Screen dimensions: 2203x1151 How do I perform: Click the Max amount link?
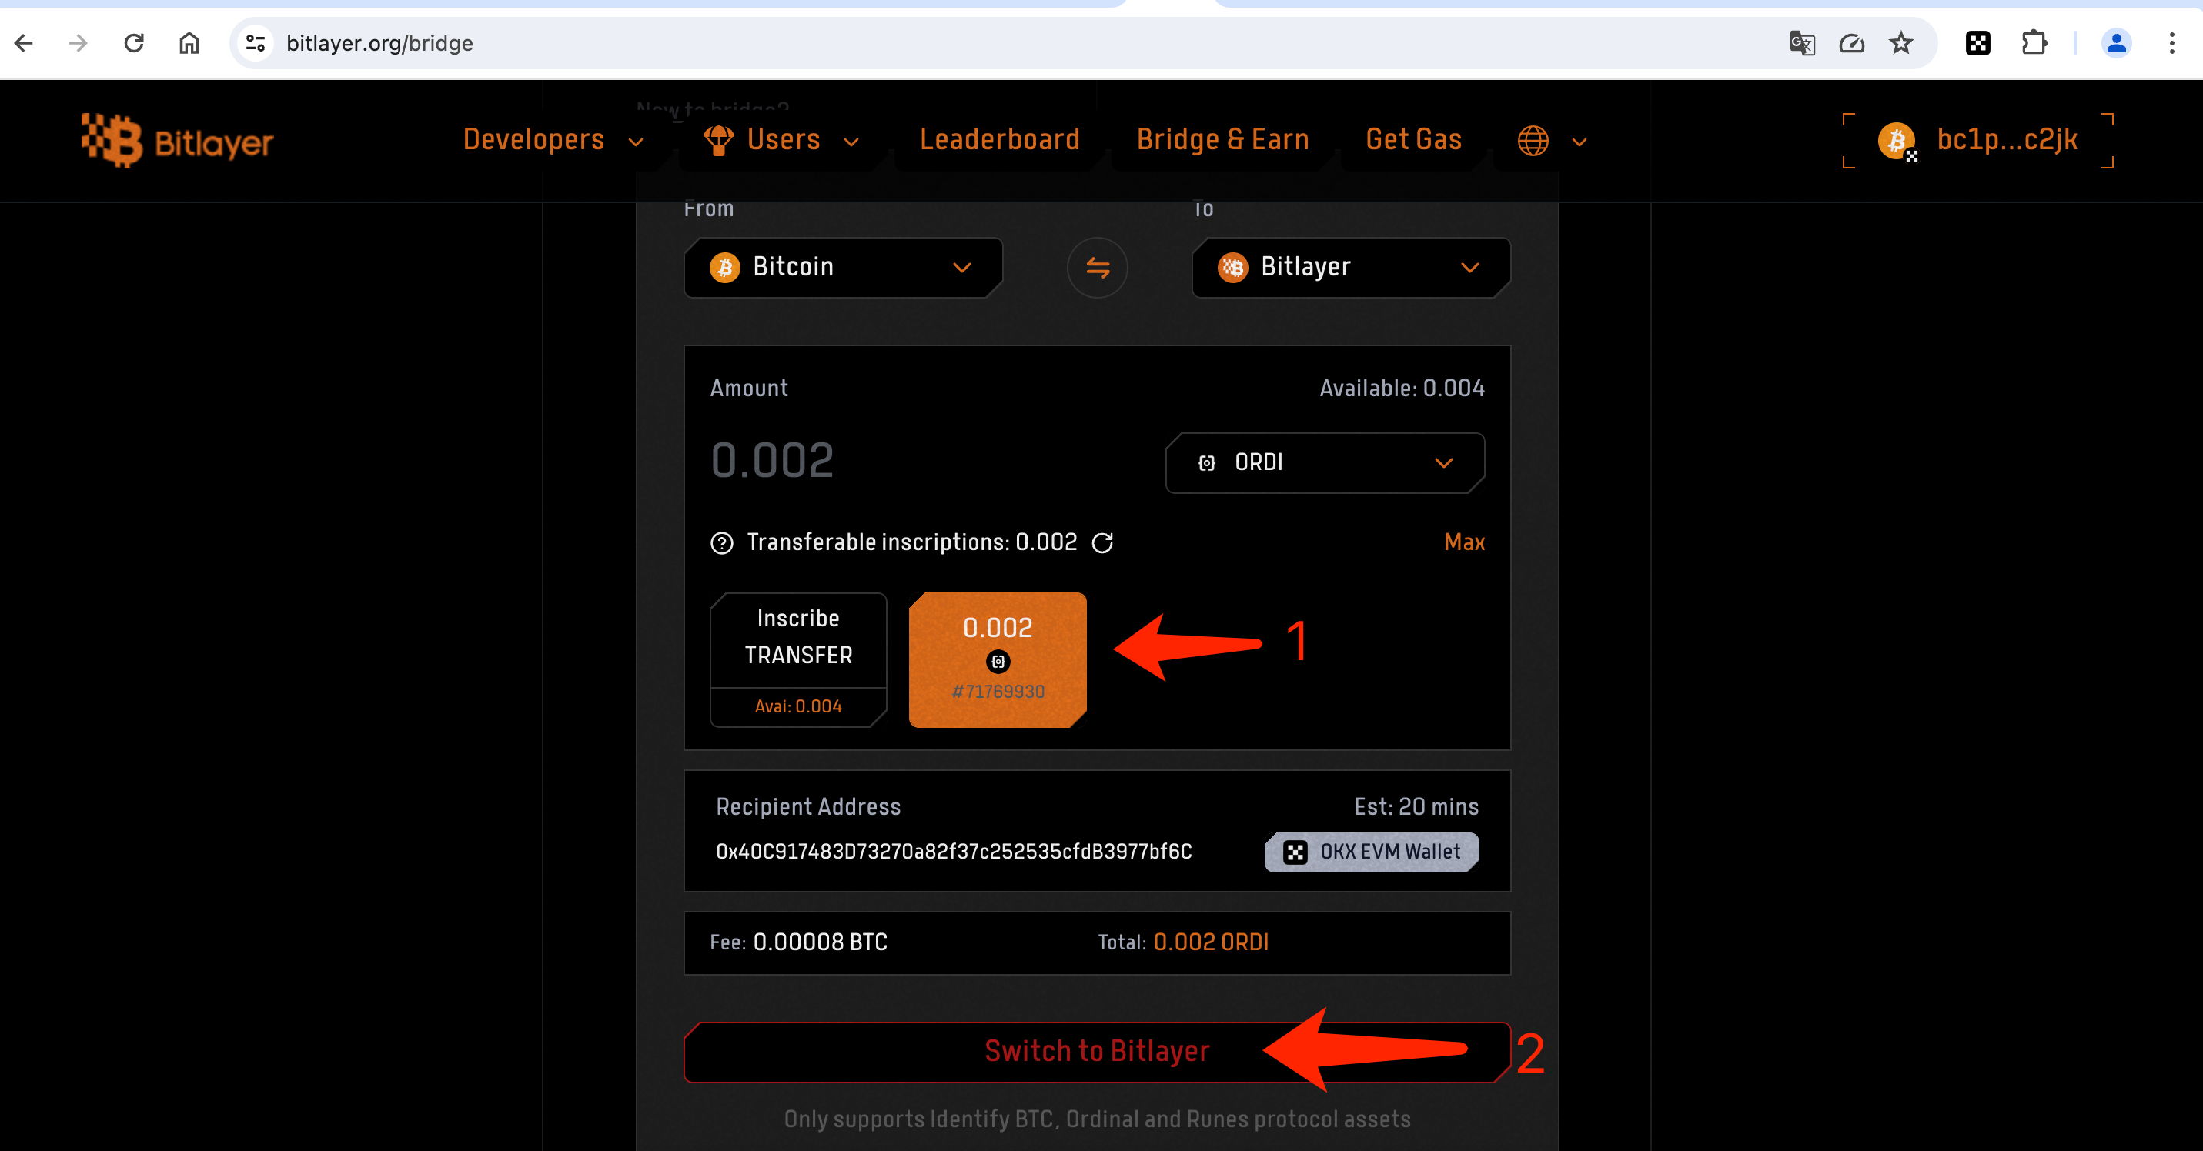tap(1463, 542)
